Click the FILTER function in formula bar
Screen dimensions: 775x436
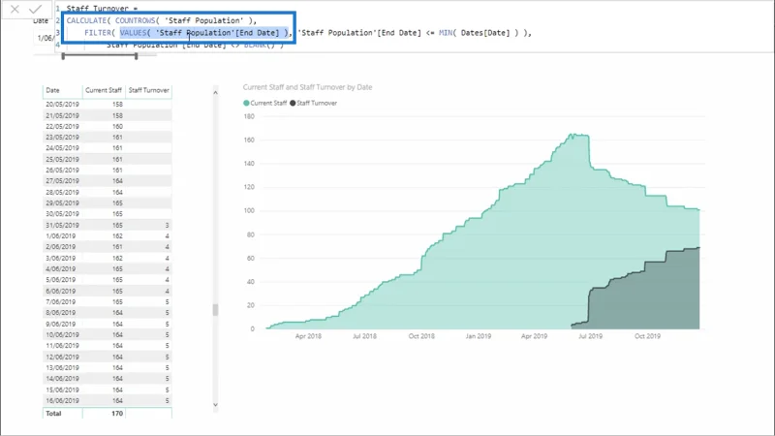pos(98,33)
